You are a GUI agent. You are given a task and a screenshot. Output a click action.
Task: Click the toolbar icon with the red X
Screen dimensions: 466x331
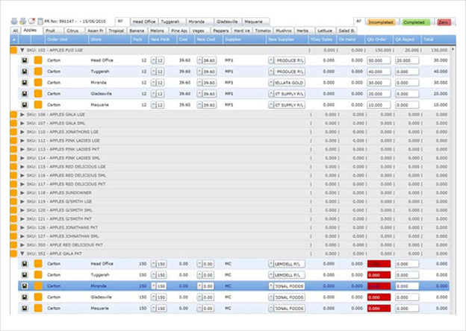32,21
